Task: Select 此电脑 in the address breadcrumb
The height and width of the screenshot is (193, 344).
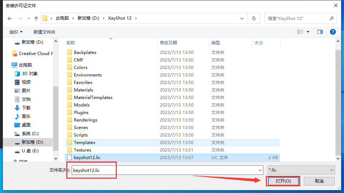Action: (x=62, y=18)
